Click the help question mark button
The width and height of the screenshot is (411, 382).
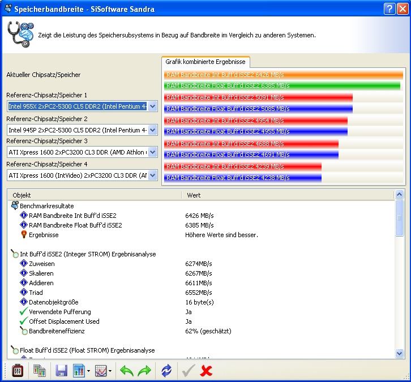tap(389, 9)
